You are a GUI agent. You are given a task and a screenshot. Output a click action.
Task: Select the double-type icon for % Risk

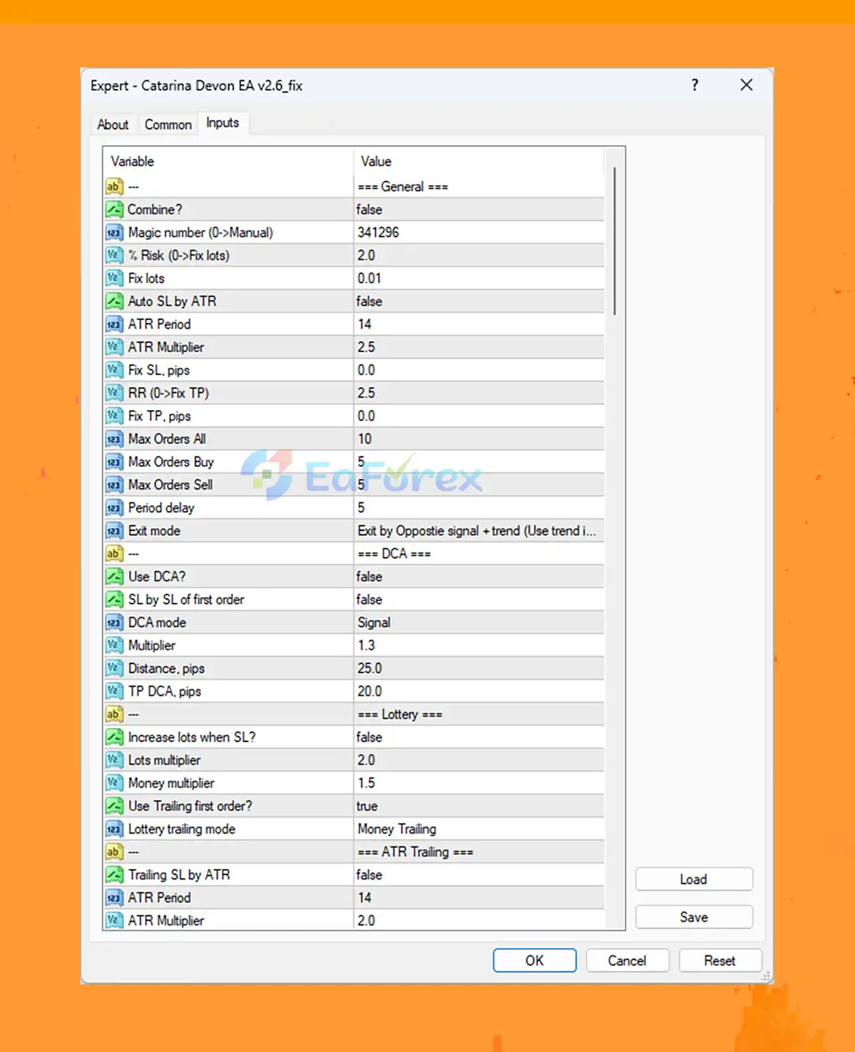click(x=114, y=255)
